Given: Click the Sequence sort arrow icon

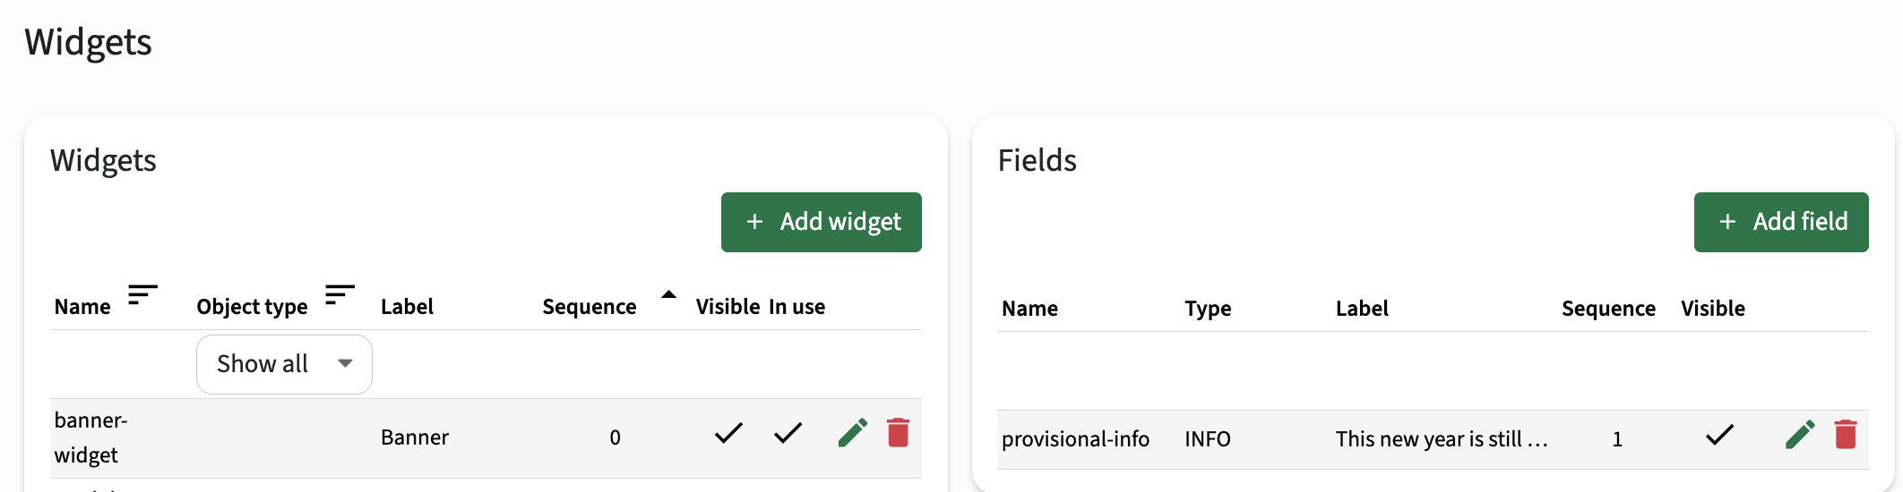Looking at the screenshot, I should pyautogui.click(x=668, y=294).
